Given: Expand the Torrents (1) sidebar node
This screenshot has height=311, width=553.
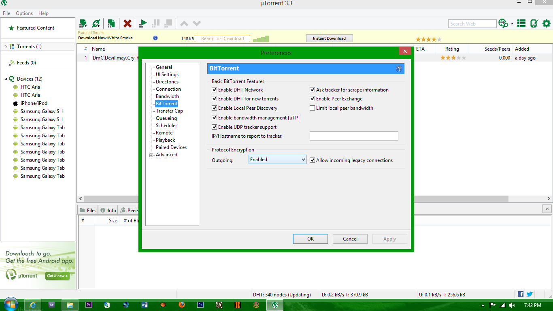Looking at the screenshot, I should [x=6, y=47].
